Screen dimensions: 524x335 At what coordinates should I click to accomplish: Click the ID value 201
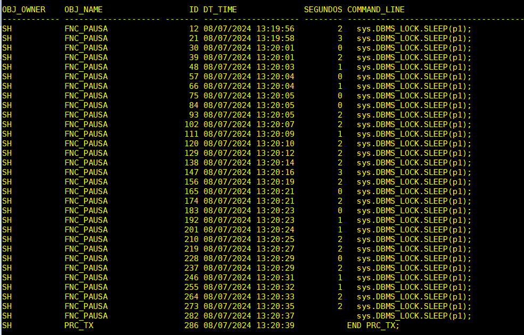[191, 230]
